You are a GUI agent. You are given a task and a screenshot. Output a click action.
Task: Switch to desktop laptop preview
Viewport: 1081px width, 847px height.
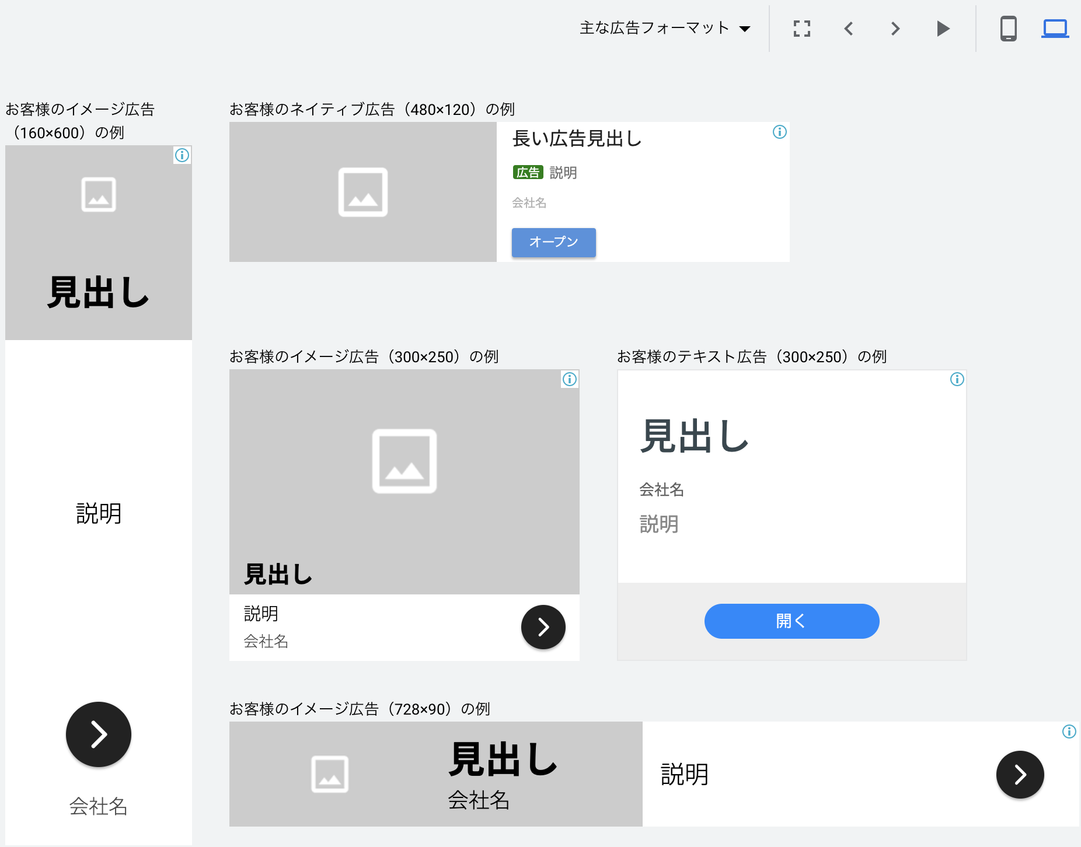tap(1055, 29)
